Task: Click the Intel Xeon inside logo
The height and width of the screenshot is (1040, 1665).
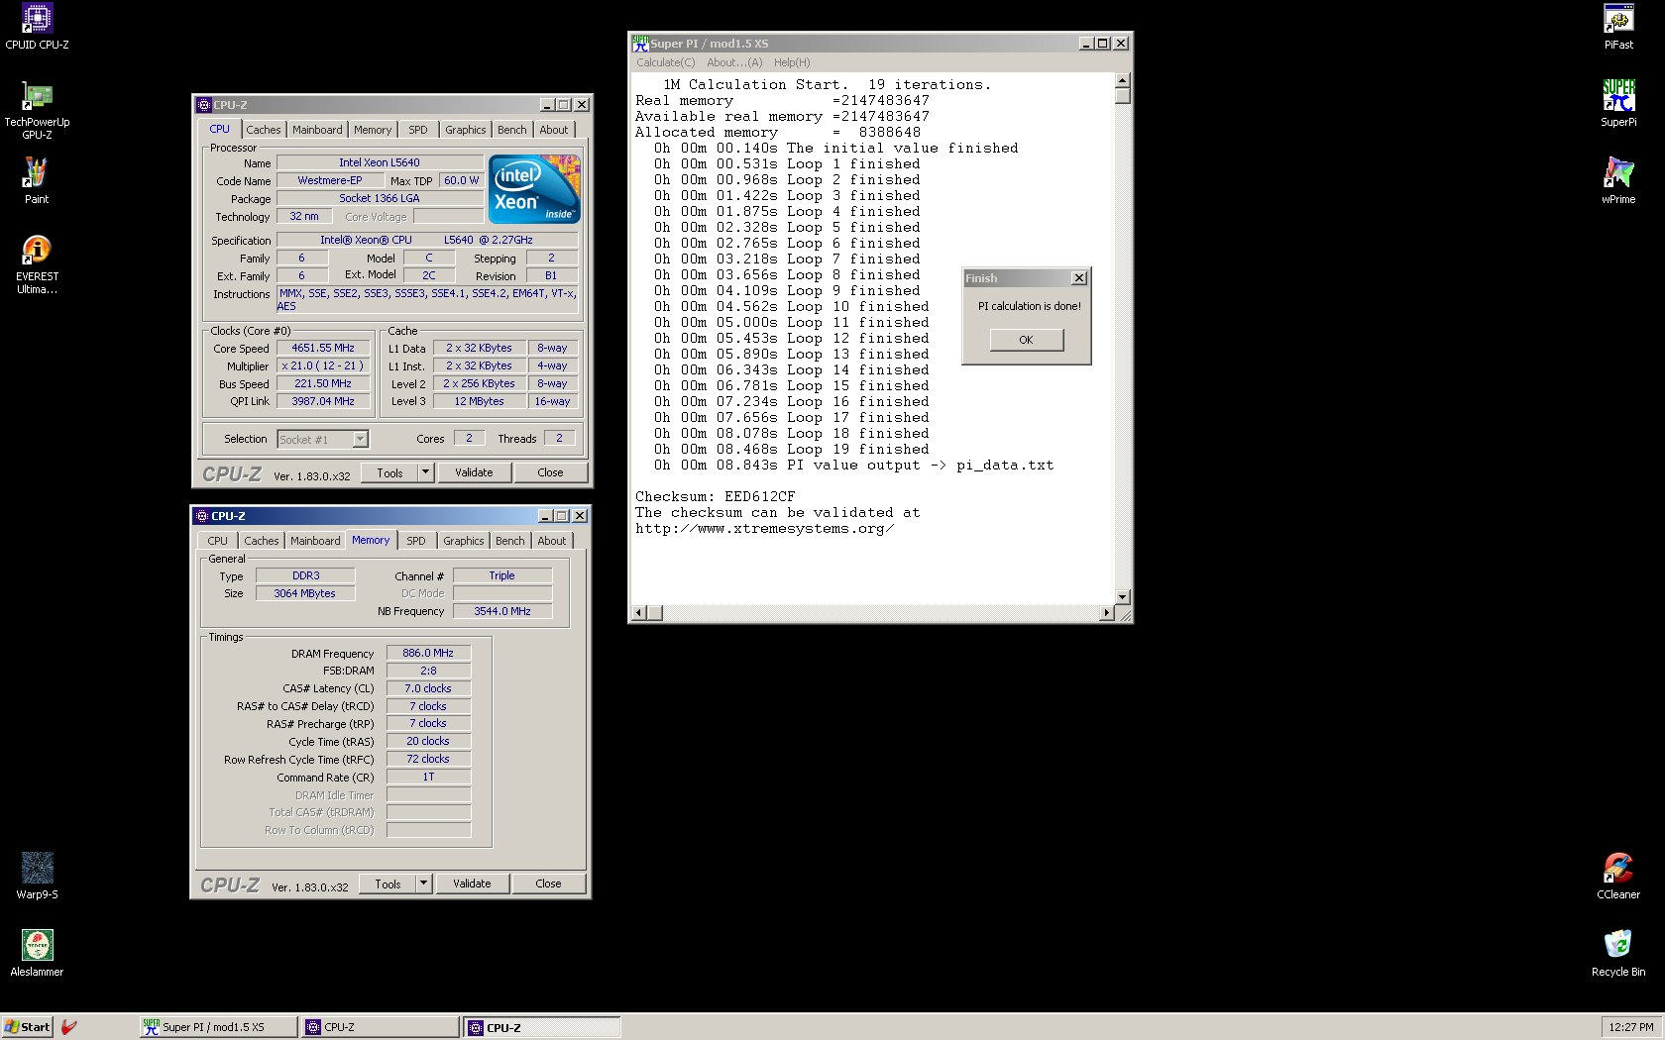Action: (x=534, y=189)
